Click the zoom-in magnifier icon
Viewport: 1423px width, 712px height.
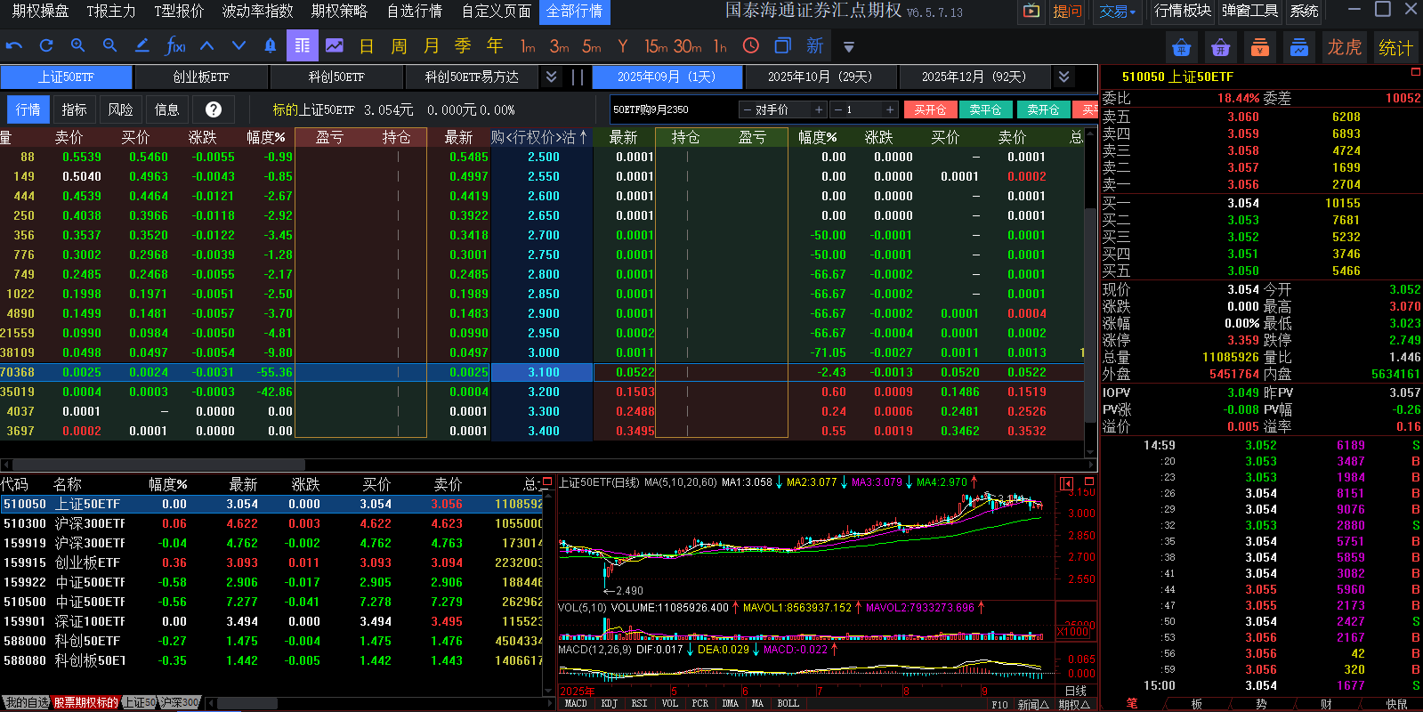point(78,45)
